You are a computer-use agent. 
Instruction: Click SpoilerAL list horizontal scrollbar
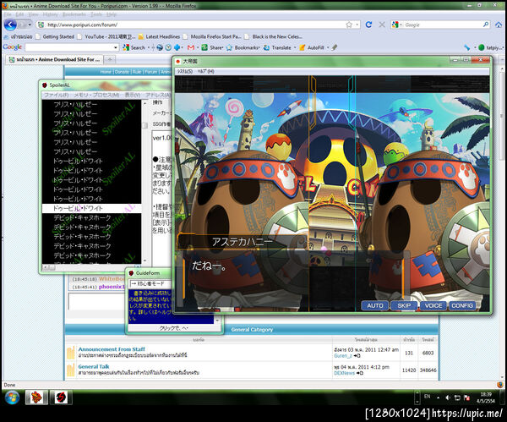92,267
